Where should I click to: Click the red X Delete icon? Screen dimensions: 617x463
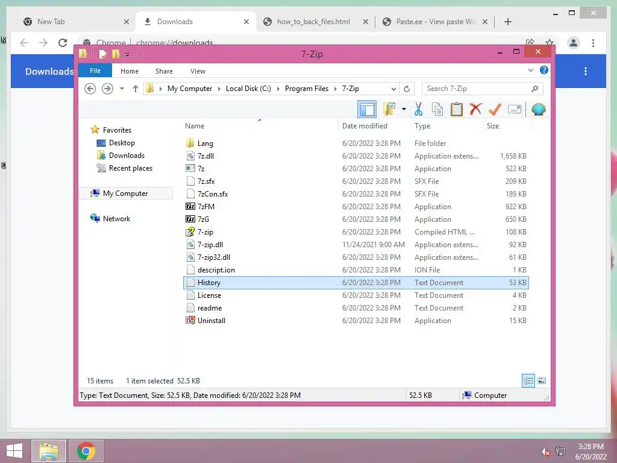(x=475, y=109)
